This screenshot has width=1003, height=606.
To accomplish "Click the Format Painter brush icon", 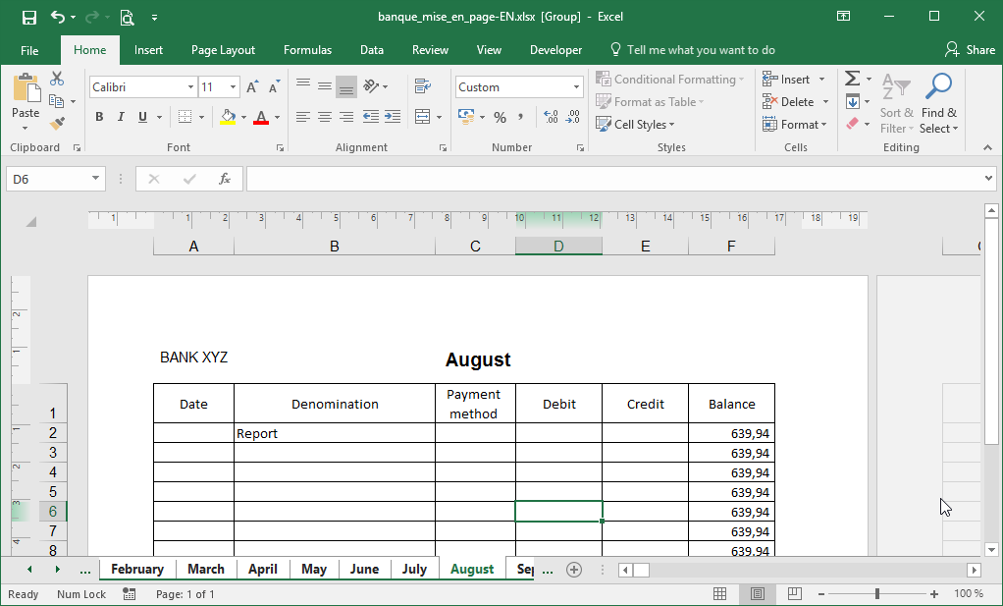I will coord(57,124).
